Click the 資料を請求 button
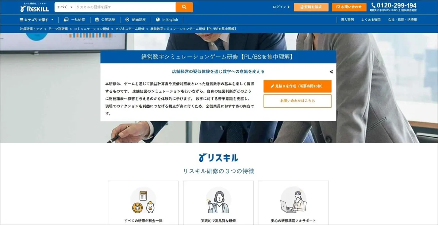Viewport: 438px width, 225px height. 311,7
